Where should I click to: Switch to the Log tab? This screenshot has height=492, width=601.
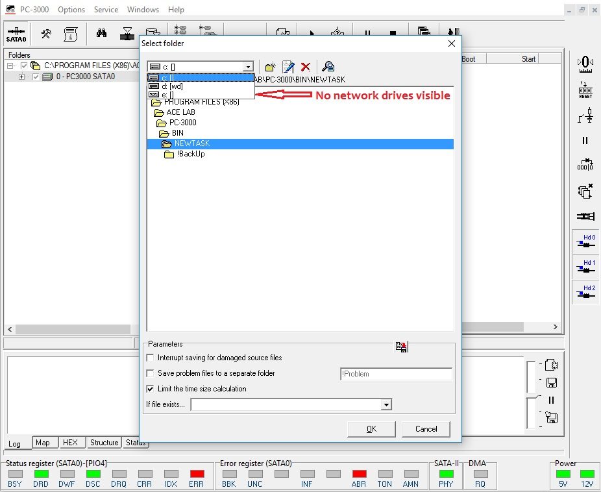pos(14,444)
